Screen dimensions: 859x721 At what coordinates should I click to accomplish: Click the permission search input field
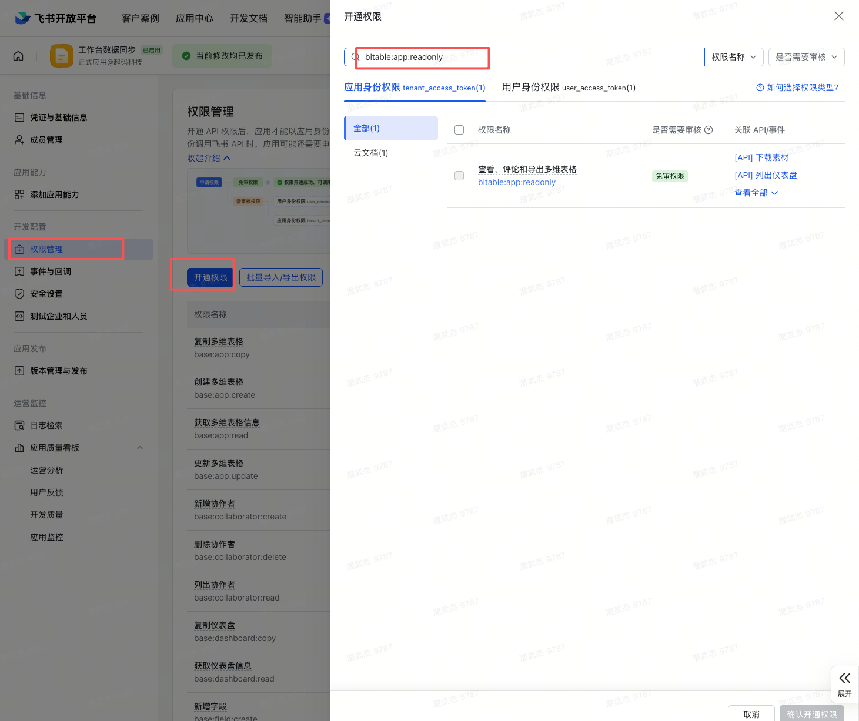[x=529, y=57]
